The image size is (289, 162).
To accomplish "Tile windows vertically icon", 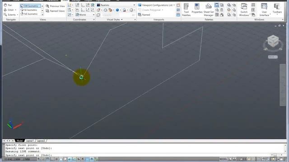I will (x=253, y=10).
